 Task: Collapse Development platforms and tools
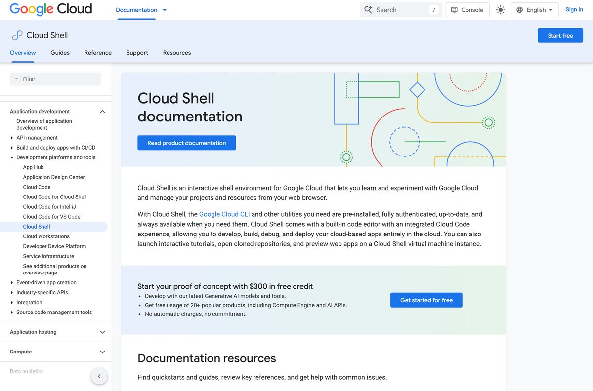pos(12,157)
